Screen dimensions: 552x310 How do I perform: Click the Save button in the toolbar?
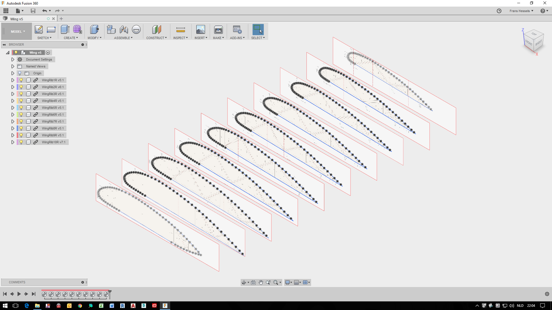[x=33, y=11]
